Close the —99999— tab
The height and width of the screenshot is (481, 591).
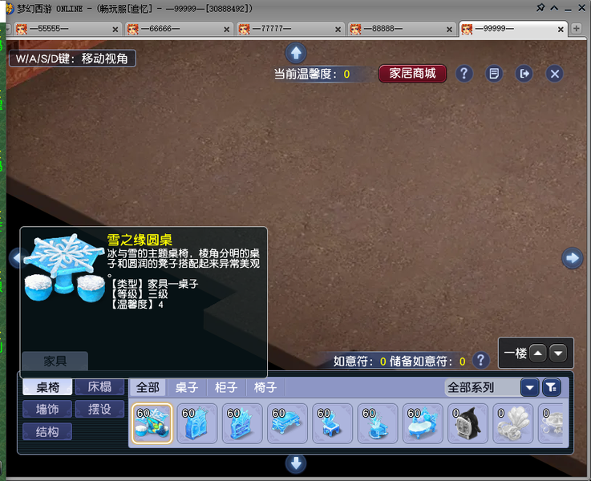tap(561, 30)
